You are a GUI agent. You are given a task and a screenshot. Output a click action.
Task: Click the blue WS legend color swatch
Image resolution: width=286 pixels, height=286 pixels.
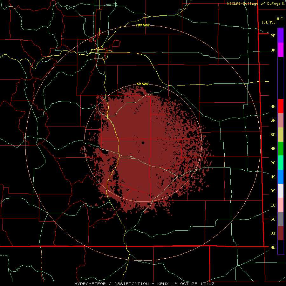281,177
